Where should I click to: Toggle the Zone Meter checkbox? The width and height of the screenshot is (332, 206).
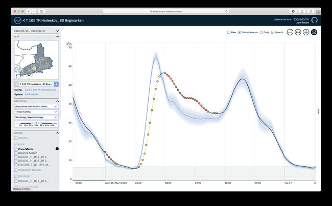(x=16, y=149)
